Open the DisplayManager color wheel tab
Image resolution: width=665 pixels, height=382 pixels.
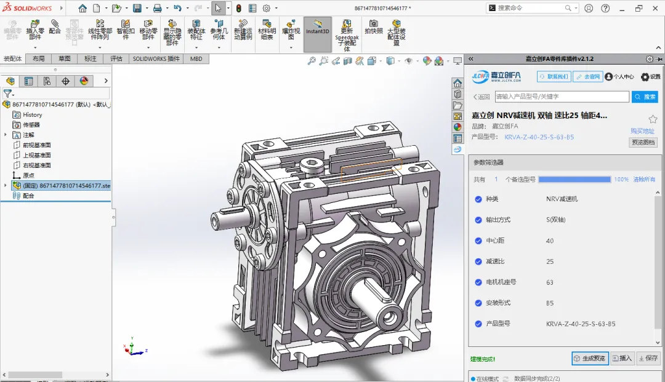click(84, 81)
